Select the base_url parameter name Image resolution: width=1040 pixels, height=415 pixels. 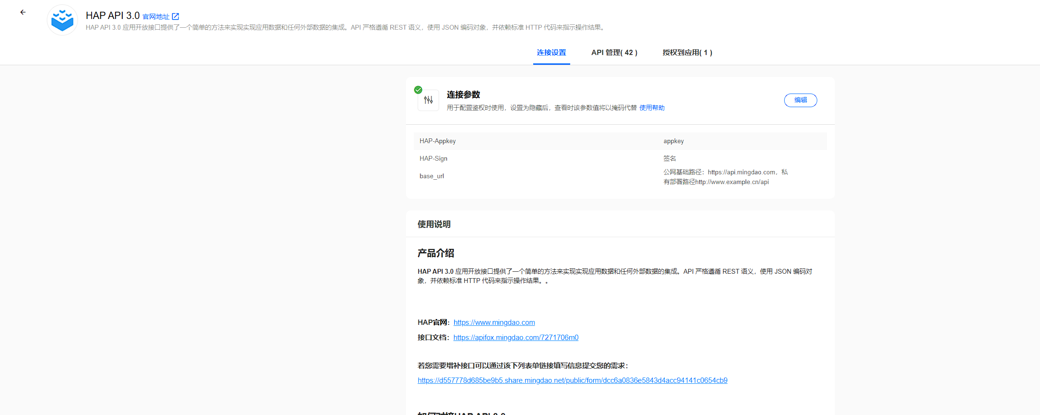[432, 176]
